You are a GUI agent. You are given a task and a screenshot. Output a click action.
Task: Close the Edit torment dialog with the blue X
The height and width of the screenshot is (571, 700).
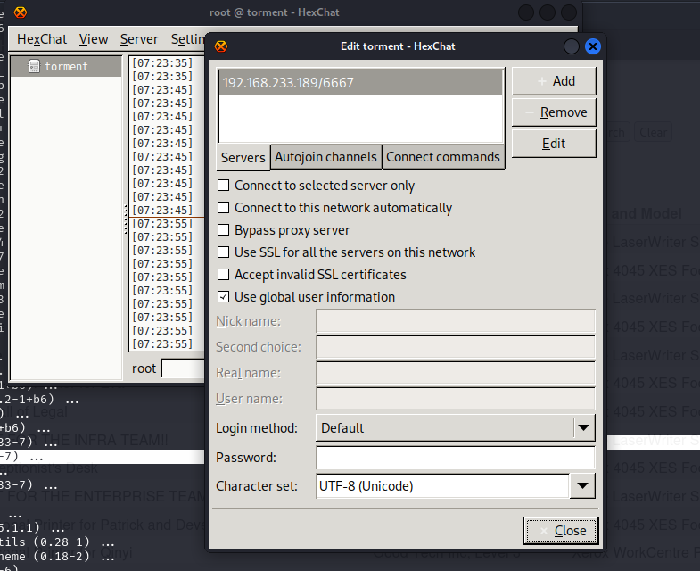592,46
